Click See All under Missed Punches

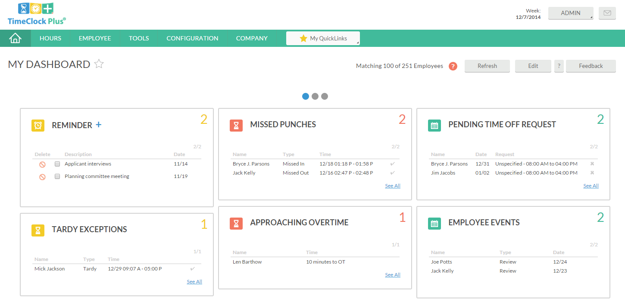click(392, 186)
